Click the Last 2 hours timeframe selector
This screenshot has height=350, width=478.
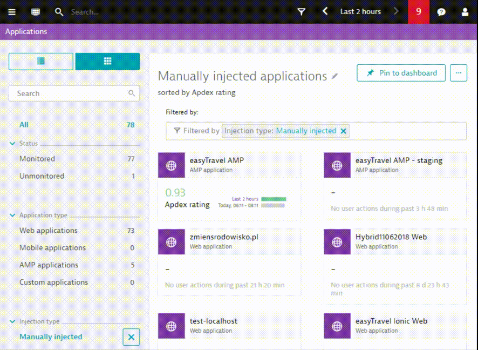360,11
